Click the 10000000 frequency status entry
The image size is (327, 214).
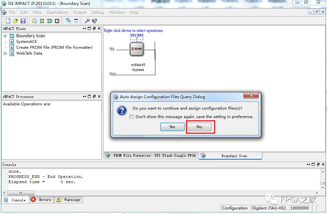[x=300, y=208]
